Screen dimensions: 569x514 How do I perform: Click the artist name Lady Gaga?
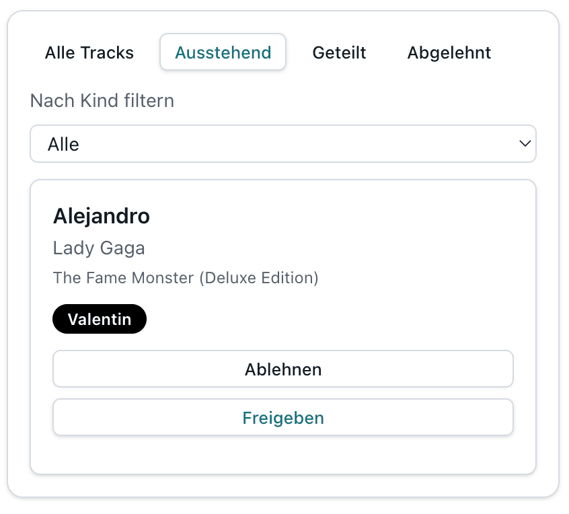[99, 248]
